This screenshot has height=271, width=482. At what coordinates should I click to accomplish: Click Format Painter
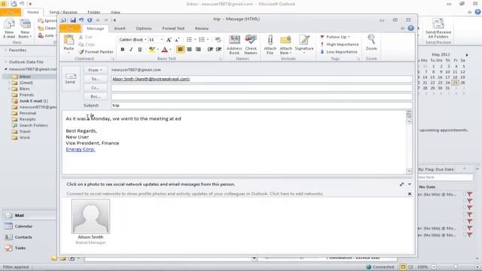[96, 52]
